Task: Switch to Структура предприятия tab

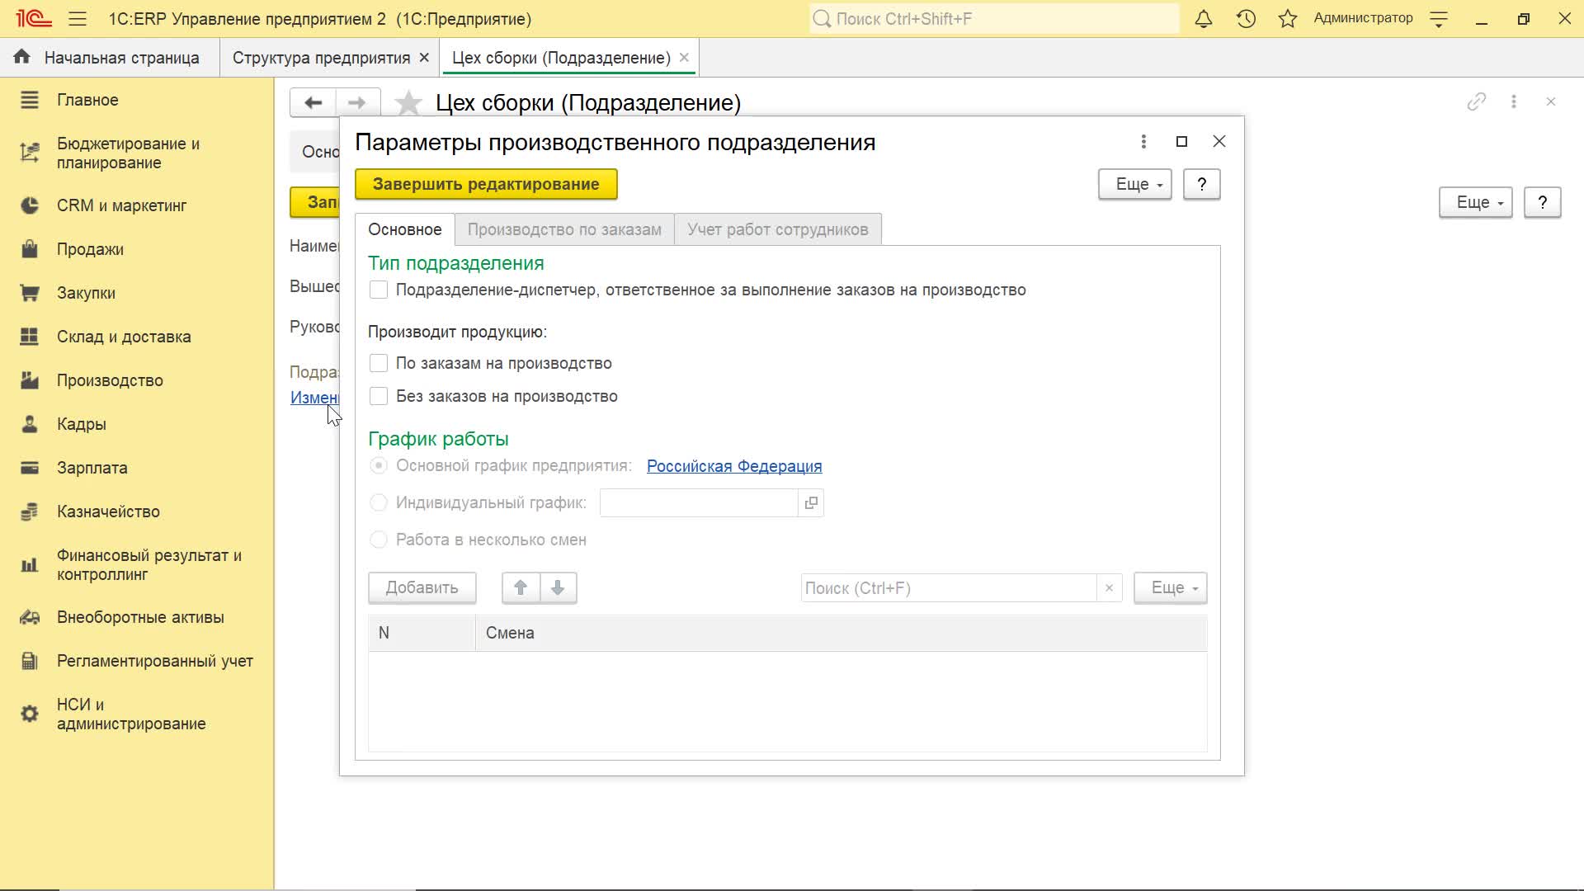Action: (321, 58)
